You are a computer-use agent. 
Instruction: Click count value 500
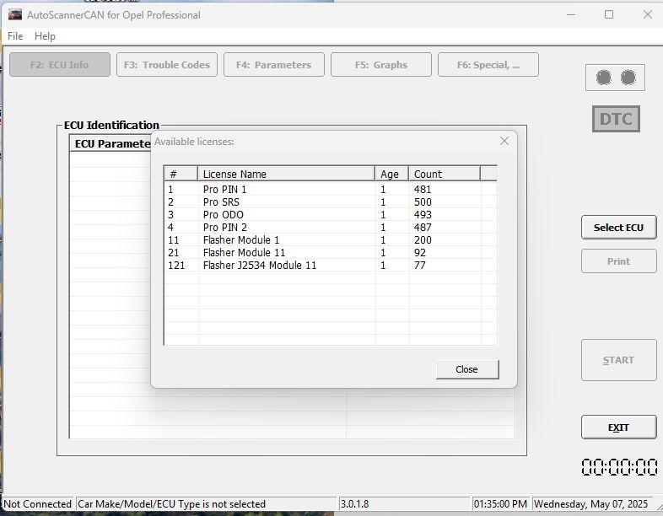(x=423, y=202)
